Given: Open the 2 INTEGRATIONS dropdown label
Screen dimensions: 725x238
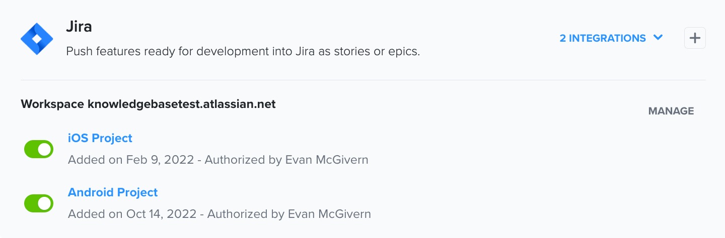Looking at the screenshot, I should pyautogui.click(x=603, y=38).
